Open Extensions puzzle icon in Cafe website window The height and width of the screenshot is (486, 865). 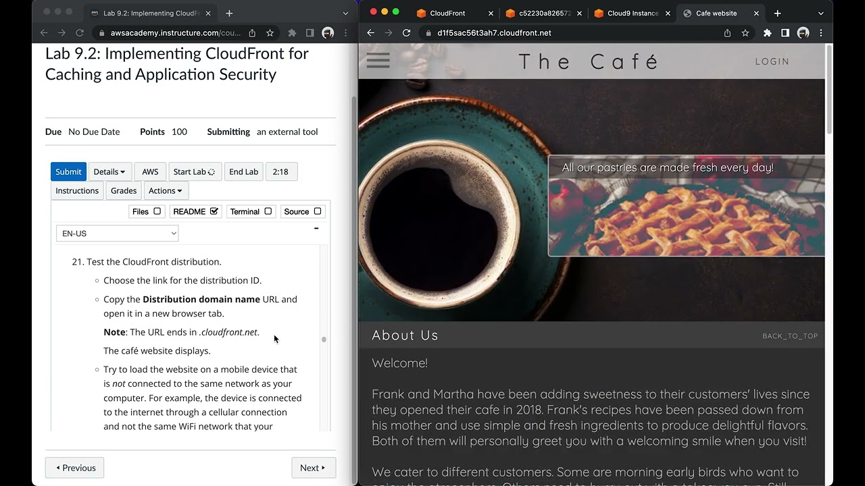coord(767,32)
